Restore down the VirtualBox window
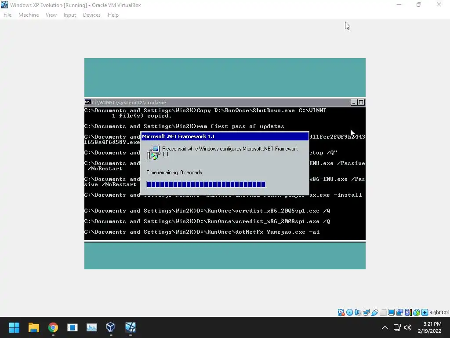Screen dimensions: 450x338 click(419, 4)
